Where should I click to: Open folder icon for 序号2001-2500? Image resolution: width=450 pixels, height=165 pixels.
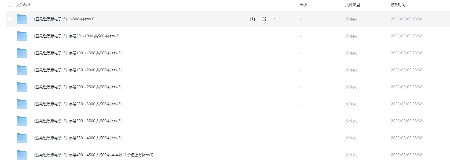pyautogui.click(x=22, y=87)
